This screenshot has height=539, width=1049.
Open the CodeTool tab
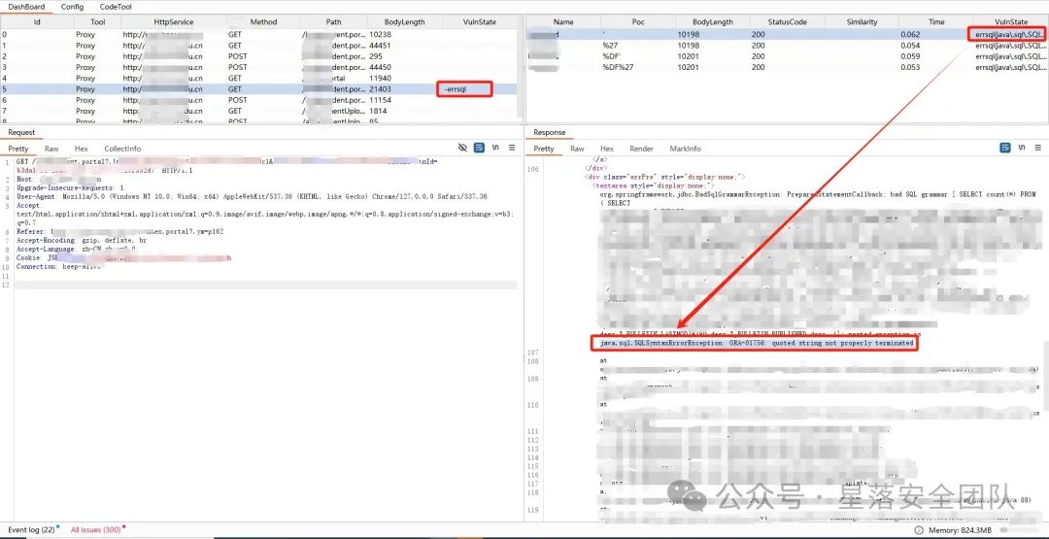tap(116, 7)
